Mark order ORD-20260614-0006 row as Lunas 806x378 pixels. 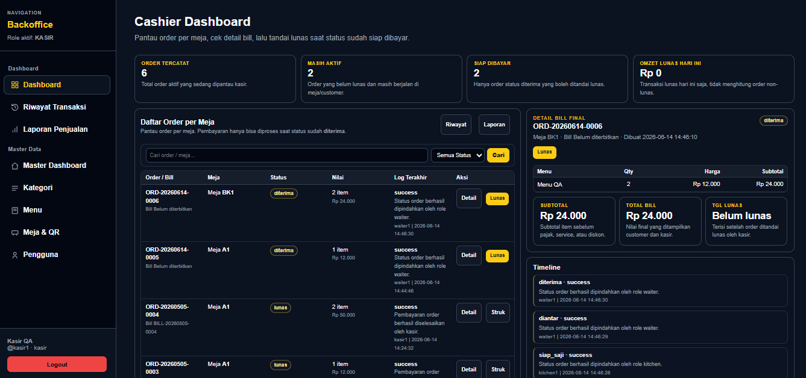click(497, 199)
